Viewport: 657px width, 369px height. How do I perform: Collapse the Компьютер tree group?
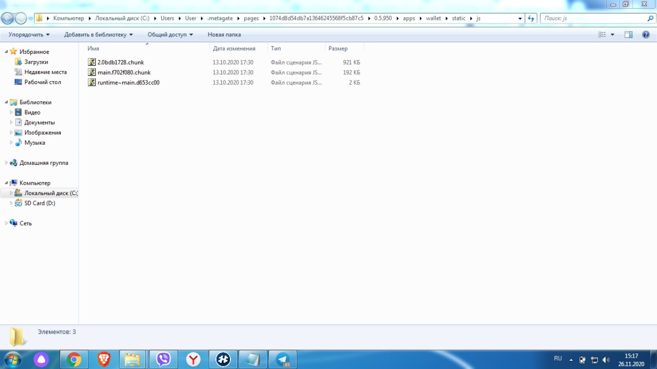click(x=6, y=183)
